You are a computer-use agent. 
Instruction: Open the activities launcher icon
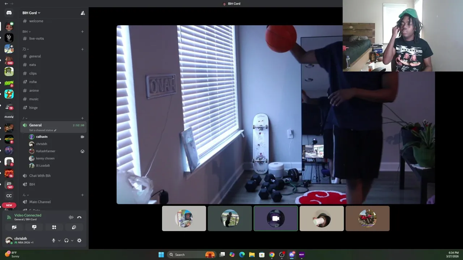click(54, 227)
